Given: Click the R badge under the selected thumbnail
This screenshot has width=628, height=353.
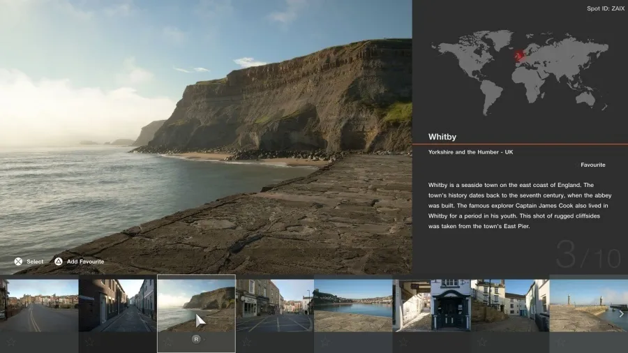Looking at the screenshot, I should pos(196,340).
